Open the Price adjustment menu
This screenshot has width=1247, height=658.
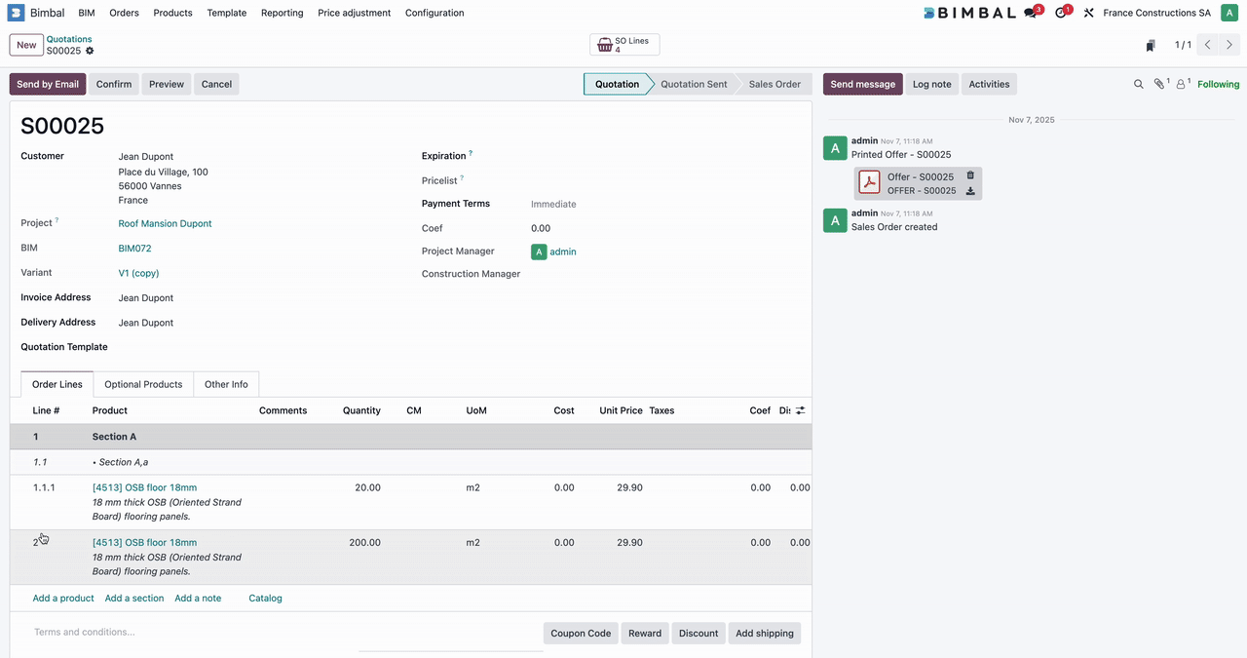tap(354, 14)
